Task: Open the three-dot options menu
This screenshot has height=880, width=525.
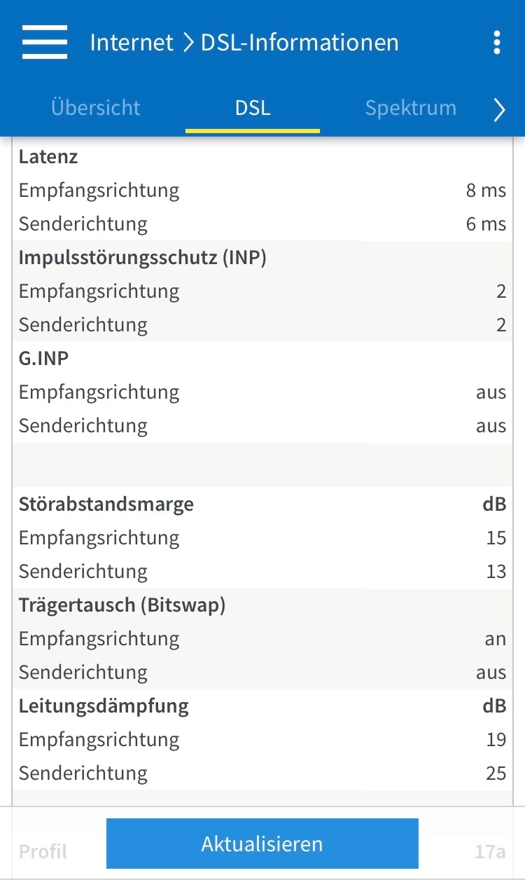Action: (496, 42)
